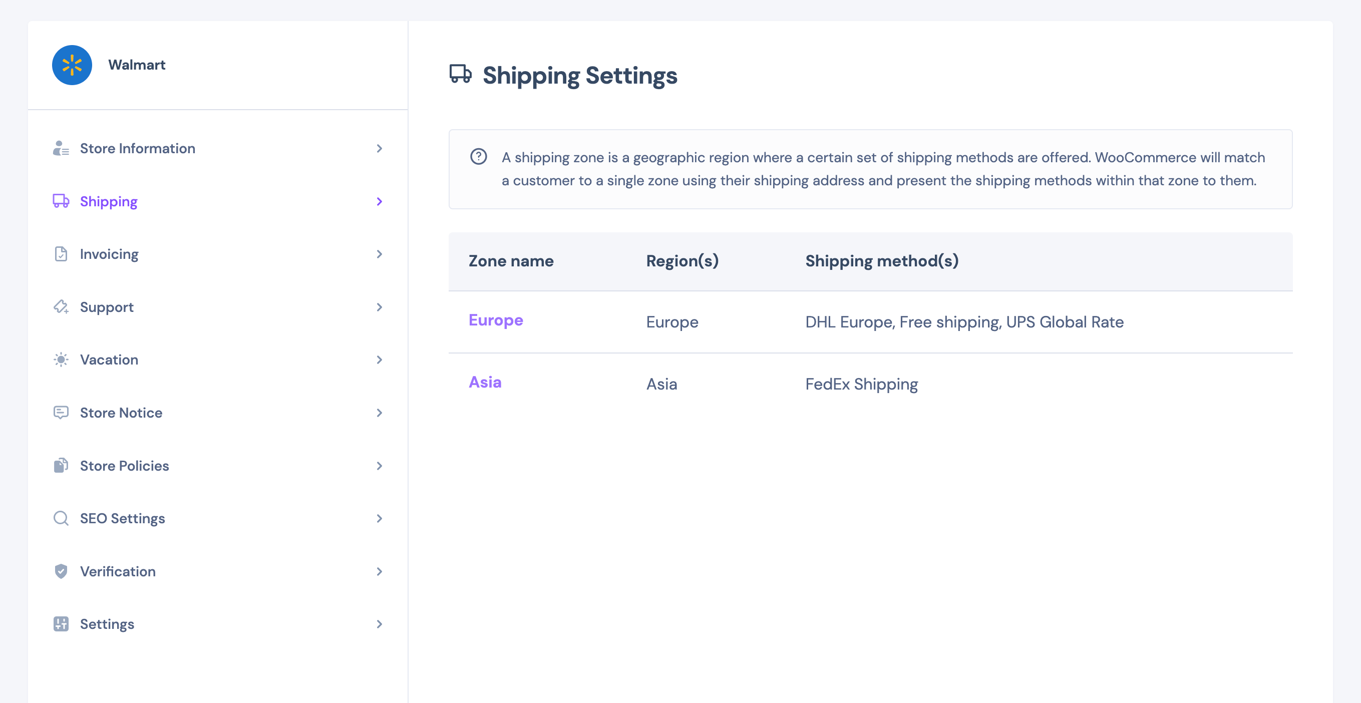1361x703 pixels.
Task: Click the Store Notice sidebar icon
Action: coord(61,413)
